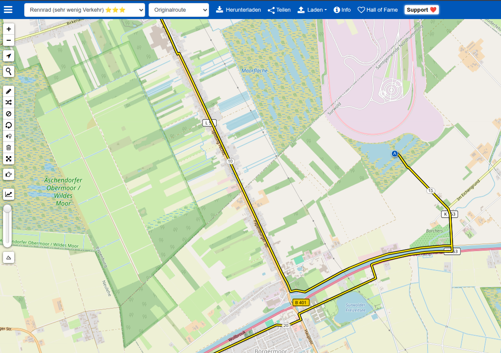Click the shuffle arrows icon
This screenshot has width=501, height=353.
point(9,103)
